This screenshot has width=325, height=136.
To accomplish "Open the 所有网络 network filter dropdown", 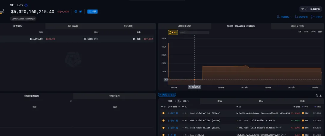I will [x=311, y=9].
